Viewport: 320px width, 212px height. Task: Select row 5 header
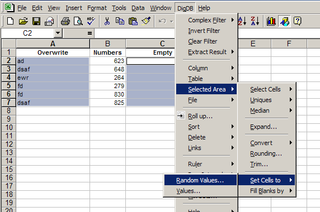[8, 86]
